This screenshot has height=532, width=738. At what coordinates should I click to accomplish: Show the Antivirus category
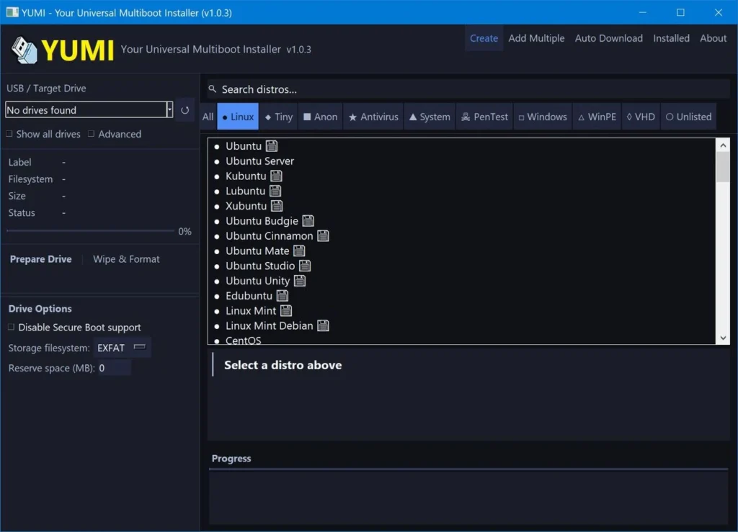374,117
